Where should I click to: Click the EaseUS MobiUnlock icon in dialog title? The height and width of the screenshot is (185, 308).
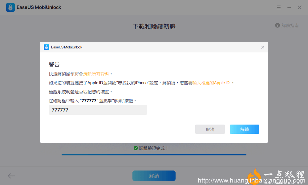tap(47, 47)
